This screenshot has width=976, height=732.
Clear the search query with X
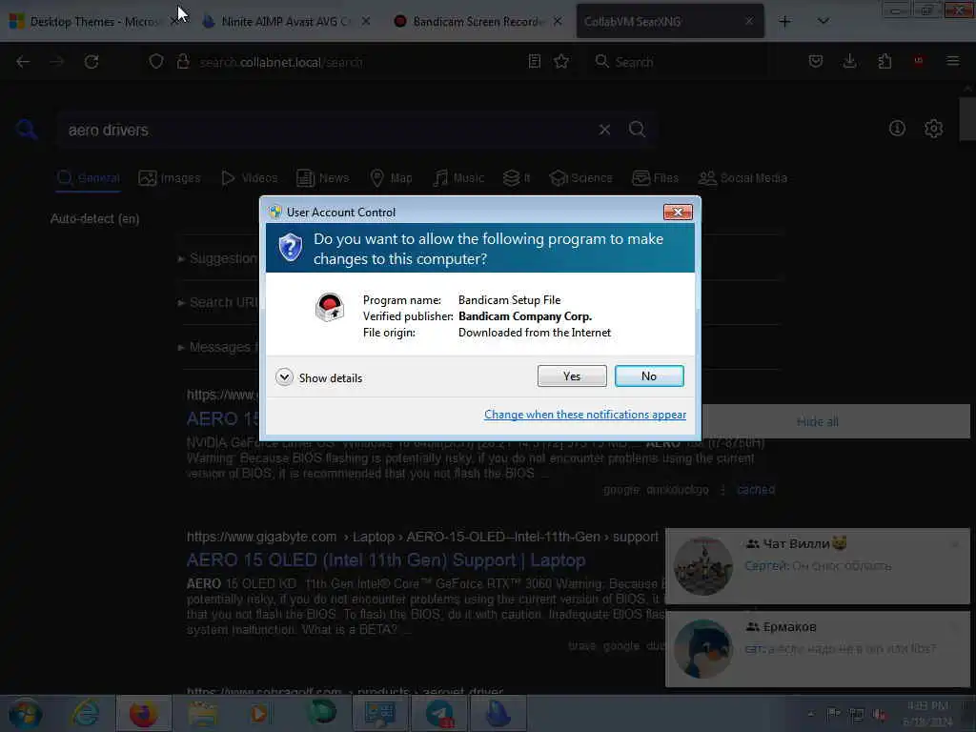pyautogui.click(x=604, y=130)
